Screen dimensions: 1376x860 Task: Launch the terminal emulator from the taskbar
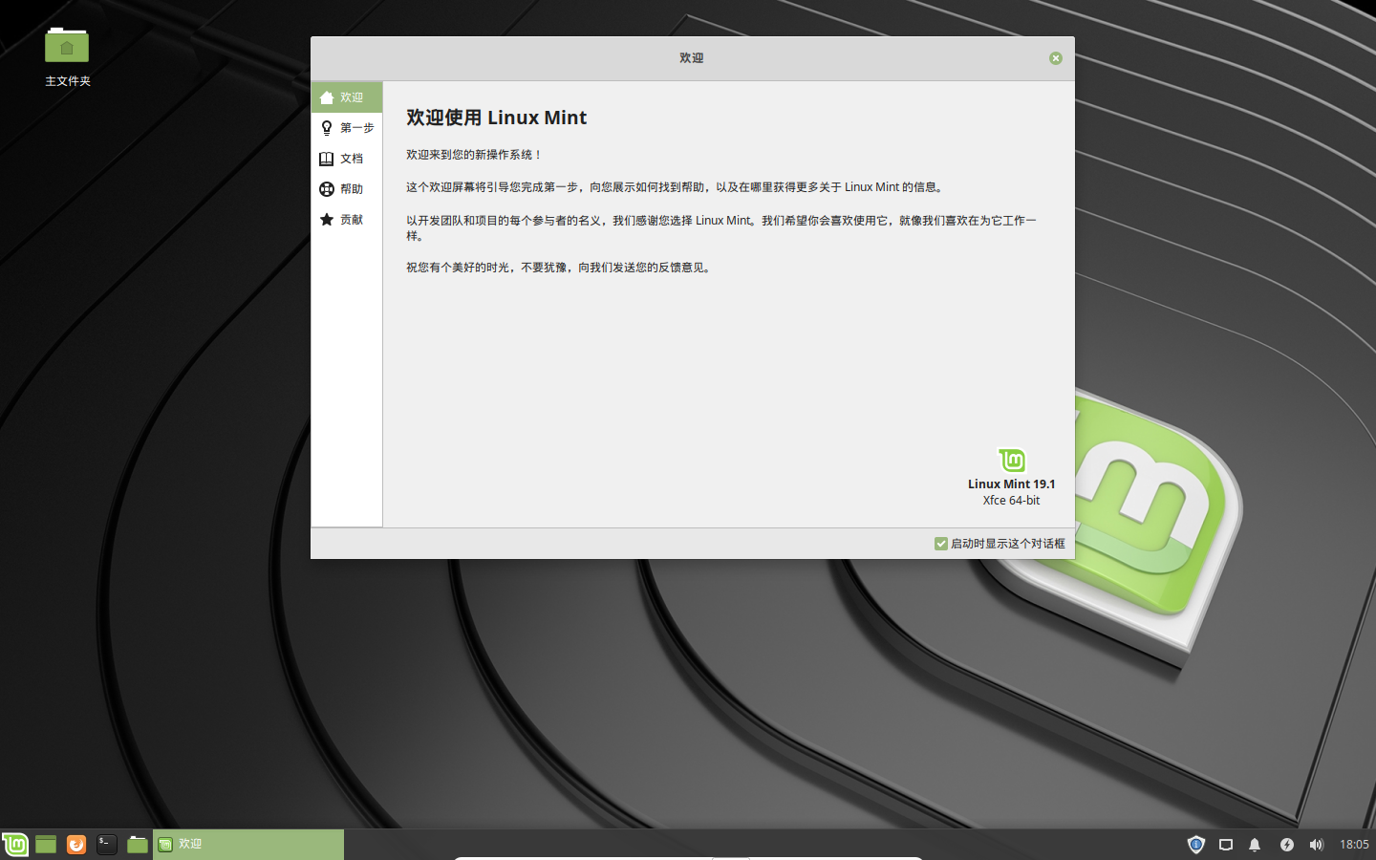105,844
